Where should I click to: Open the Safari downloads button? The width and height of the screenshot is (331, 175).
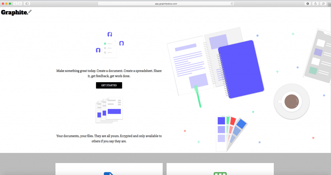coord(308,4)
